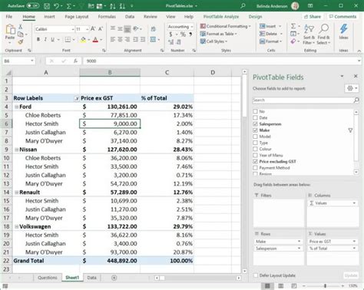Open the Ideas lightning icon
This screenshot has height=290, width=364.
coord(343,31)
